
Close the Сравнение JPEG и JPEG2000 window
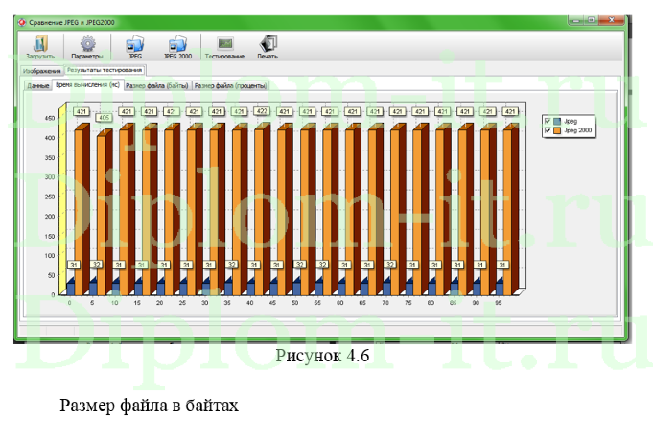pyautogui.click(x=613, y=18)
